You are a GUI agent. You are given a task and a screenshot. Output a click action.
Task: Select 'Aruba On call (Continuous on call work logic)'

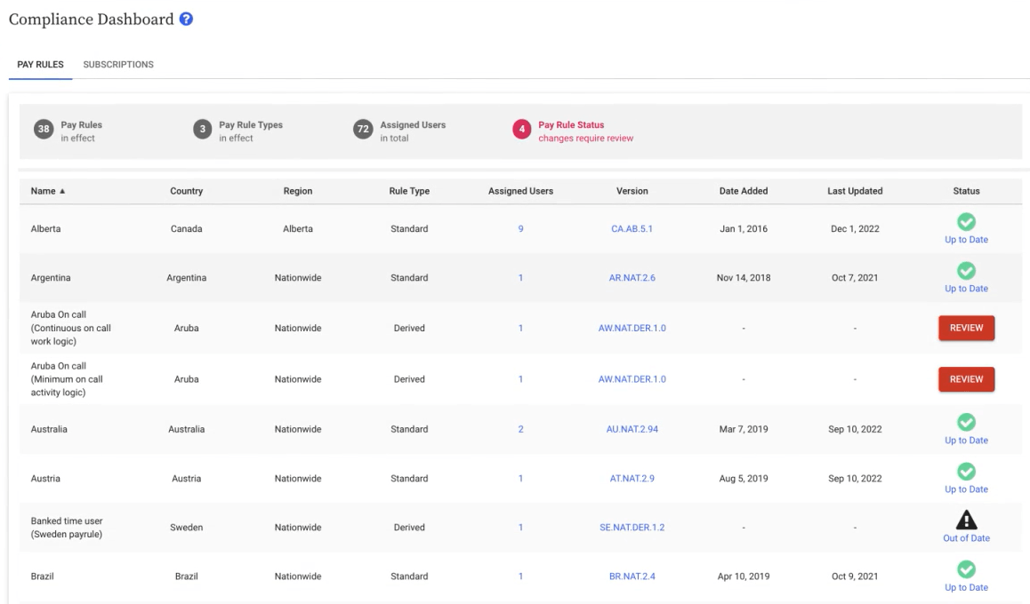coord(70,328)
